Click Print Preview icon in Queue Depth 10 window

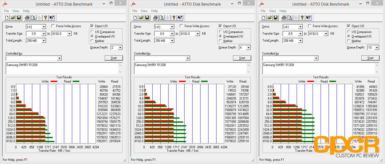click(290, 18)
